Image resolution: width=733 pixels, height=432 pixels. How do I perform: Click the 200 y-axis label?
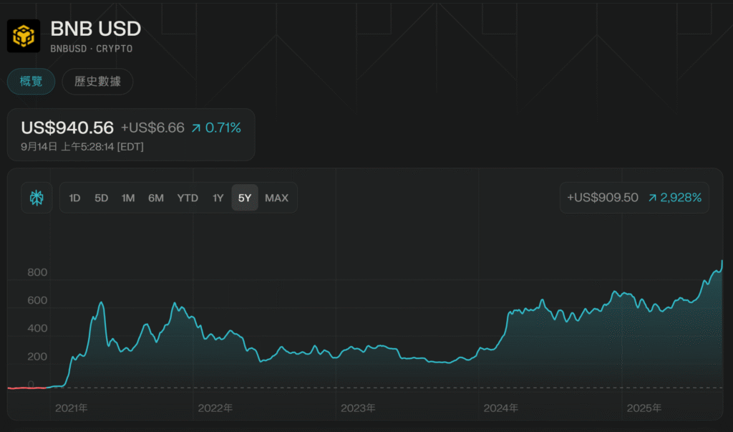pyautogui.click(x=37, y=357)
